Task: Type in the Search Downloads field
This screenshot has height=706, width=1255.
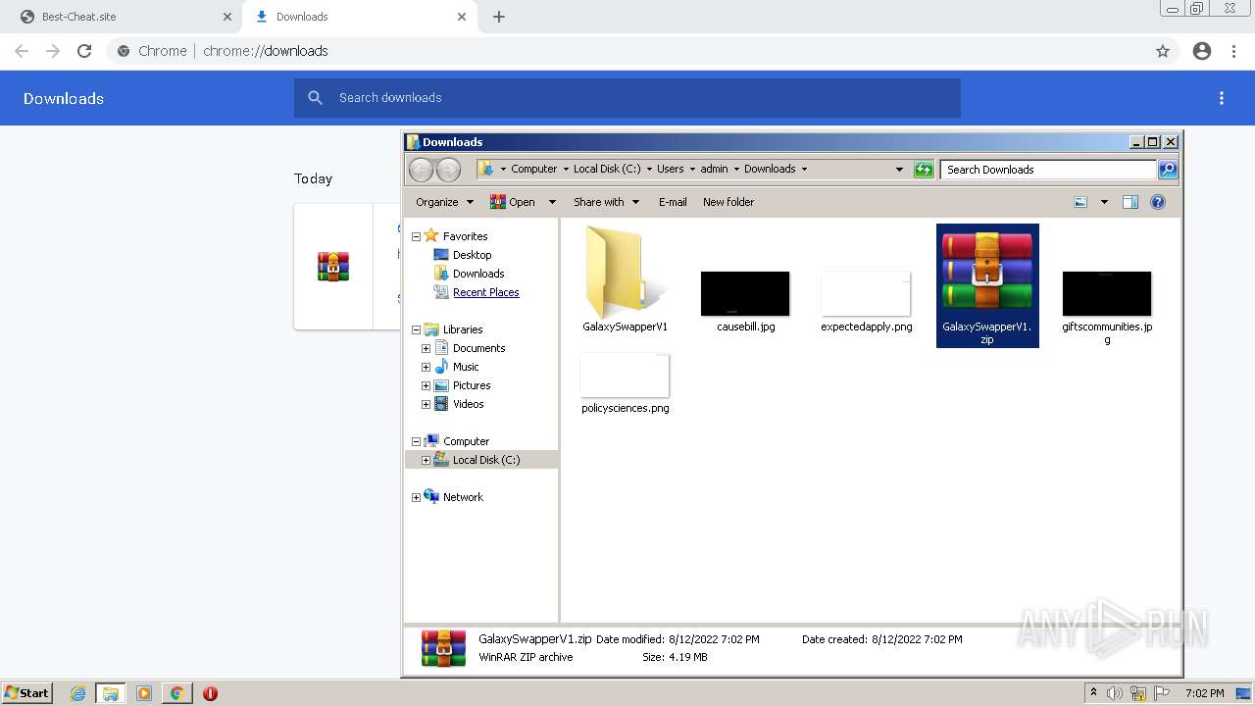Action: point(1048,170)
